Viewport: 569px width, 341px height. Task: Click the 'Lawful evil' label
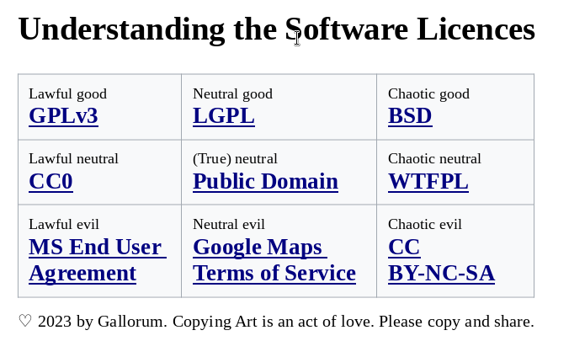[x=64, y=225]
